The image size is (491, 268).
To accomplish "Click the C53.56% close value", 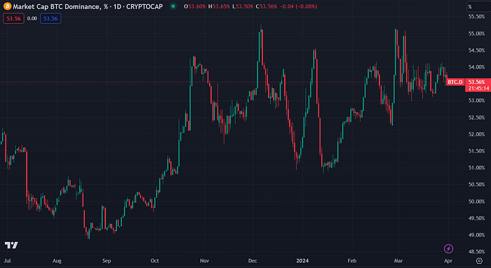I will click(266, 6).
